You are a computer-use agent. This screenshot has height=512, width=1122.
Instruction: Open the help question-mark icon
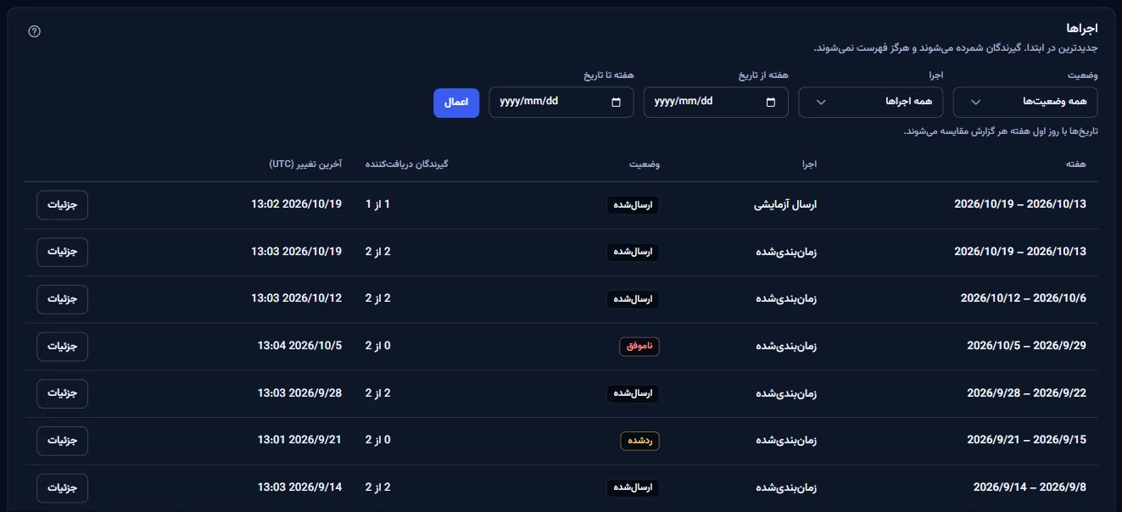[35, 31]
